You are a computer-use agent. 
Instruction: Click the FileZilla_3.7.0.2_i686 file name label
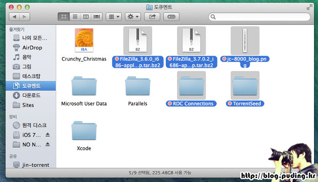(x=191, y=62)
